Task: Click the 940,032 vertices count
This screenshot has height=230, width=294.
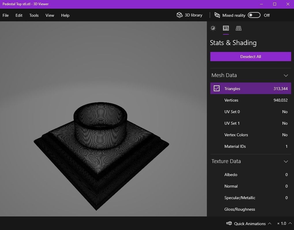Action: [x=280, y=100]
